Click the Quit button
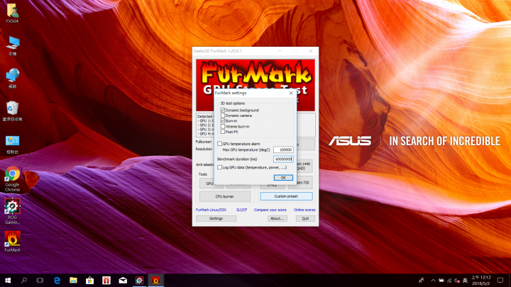 point(305,218)
